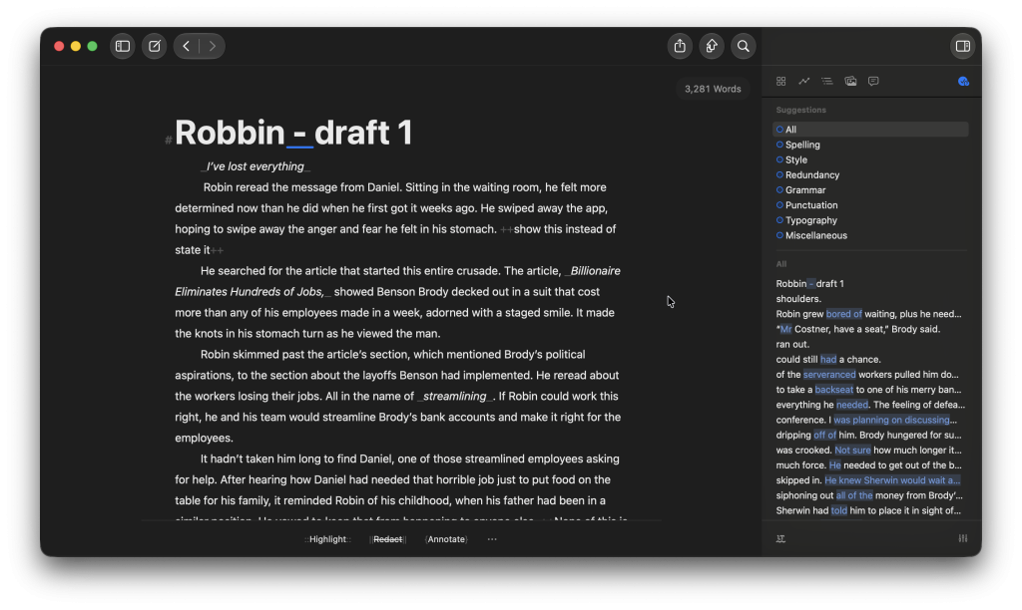Image resolution: width=1022 pixels, height=610 pixels.
Task: Select the Typography suggestions filter
Action: pyautogui.click(x=870, y=220)
